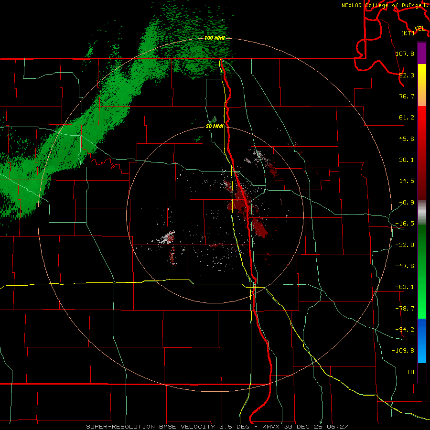Select the -0.9 value on velocity scale
This screenshot has width=430, height=430.
pos(407,203)
